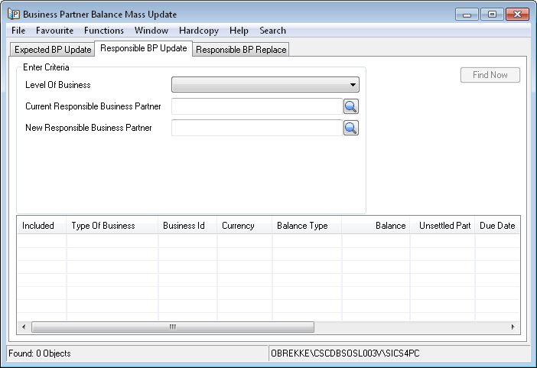Screen dimensions: 537x368
Task: Switch to the Responsible BP Replace tab
Action: click(x=241, y=50)
